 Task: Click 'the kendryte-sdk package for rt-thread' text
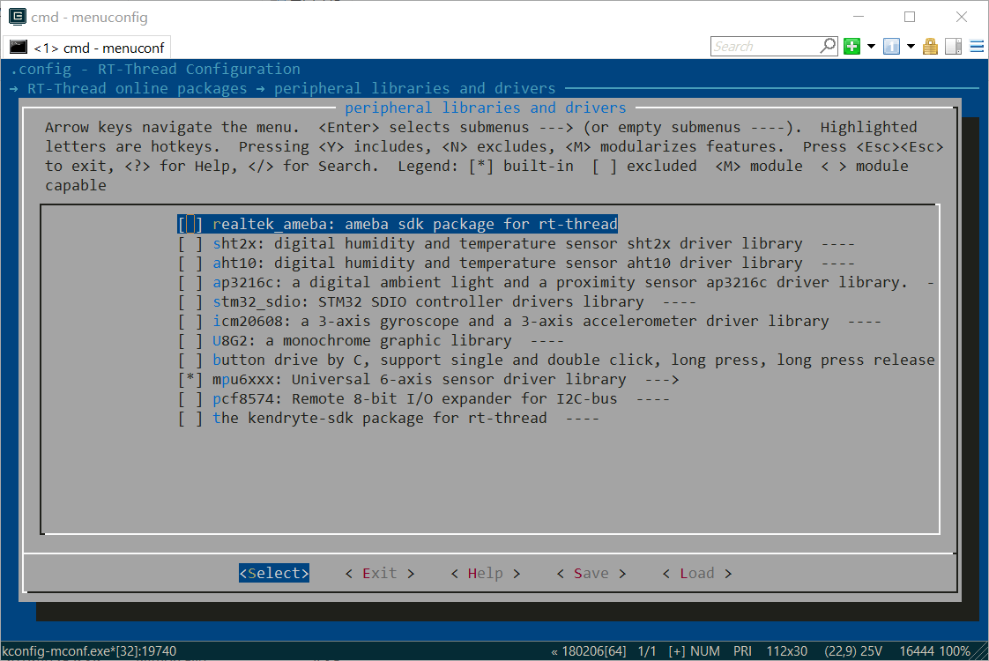(x=380, y=418)
